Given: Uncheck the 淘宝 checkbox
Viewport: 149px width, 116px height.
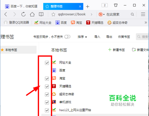Looking at the screenshot, I should pyautogui.click(x=47, y=78).
